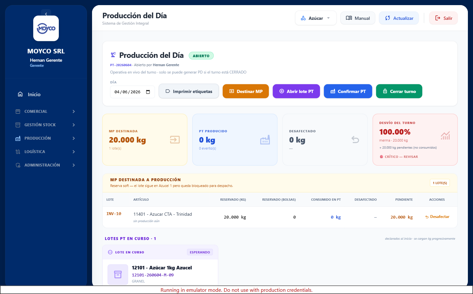This screenshot has width=473, height=294.
Task: Expand the PRODUCCIÓN menu section
Action: tap(46, 138)
